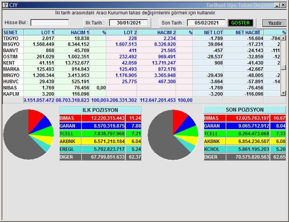Click TCELL in ILK POZISYON legend

point(70,133)
